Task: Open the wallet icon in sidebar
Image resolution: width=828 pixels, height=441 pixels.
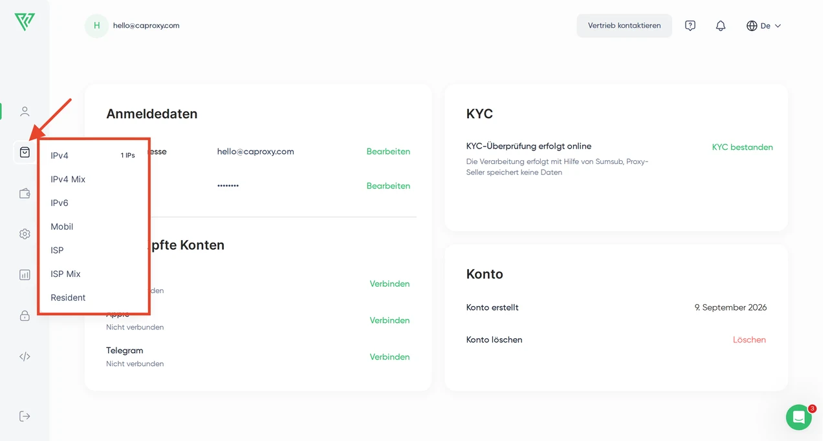Action: (25, 193)
